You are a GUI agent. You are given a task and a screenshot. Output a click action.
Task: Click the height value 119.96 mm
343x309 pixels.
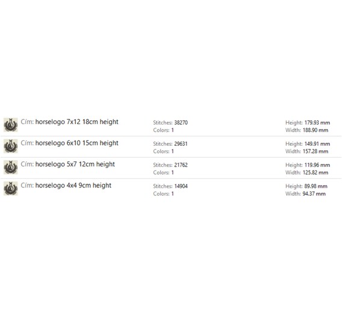(317, 165)
